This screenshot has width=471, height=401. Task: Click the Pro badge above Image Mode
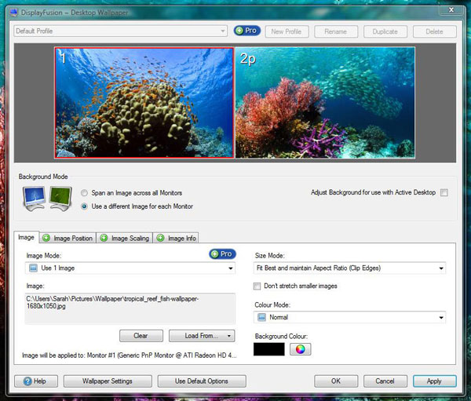[x=222, y=254]
